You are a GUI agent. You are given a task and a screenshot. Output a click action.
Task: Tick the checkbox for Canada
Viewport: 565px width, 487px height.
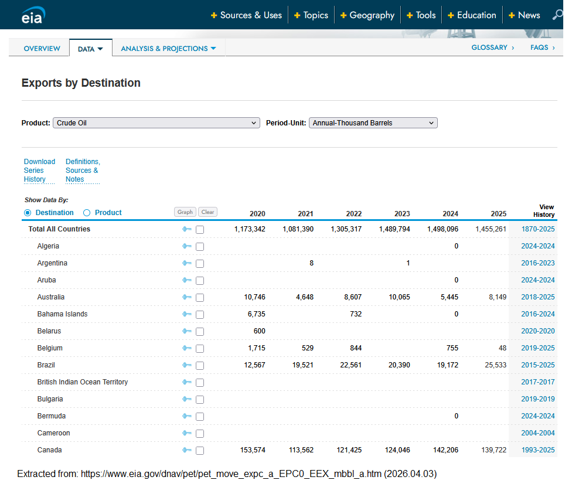[200, 451]
